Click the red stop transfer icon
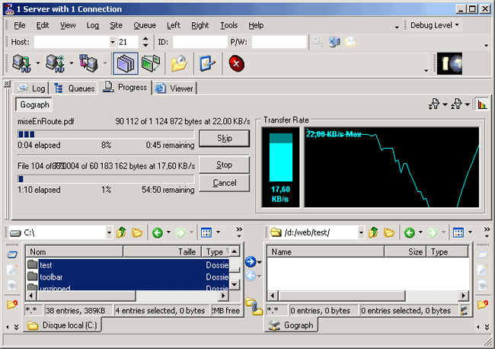This screenshot has width=495, height=349. coord(236,63)
